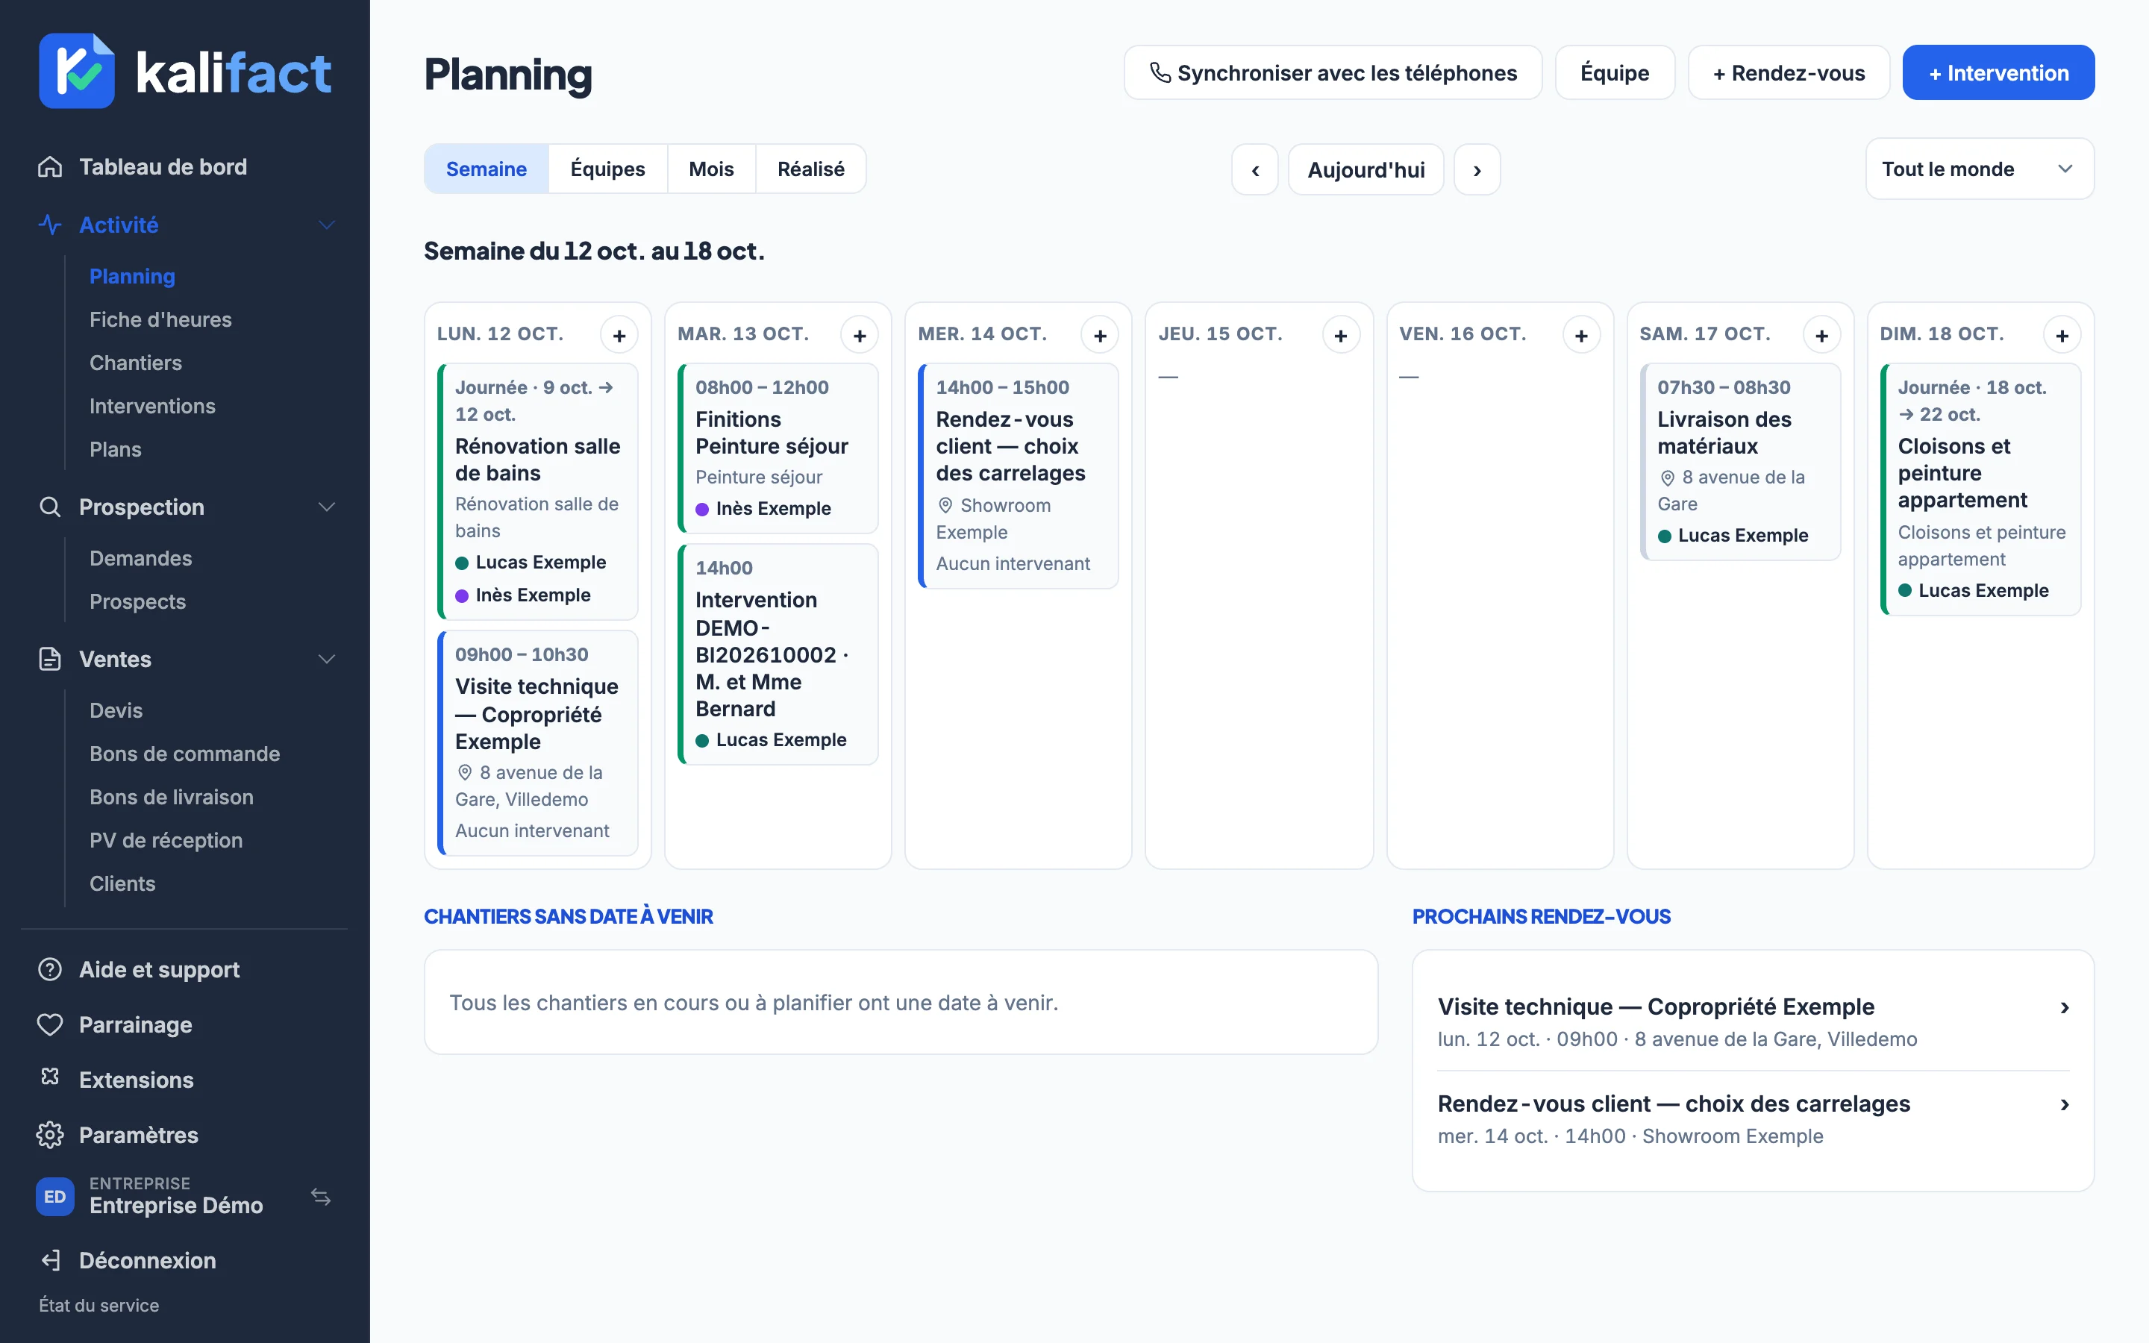Click the Ventes document icon

(x=50, y=659)
